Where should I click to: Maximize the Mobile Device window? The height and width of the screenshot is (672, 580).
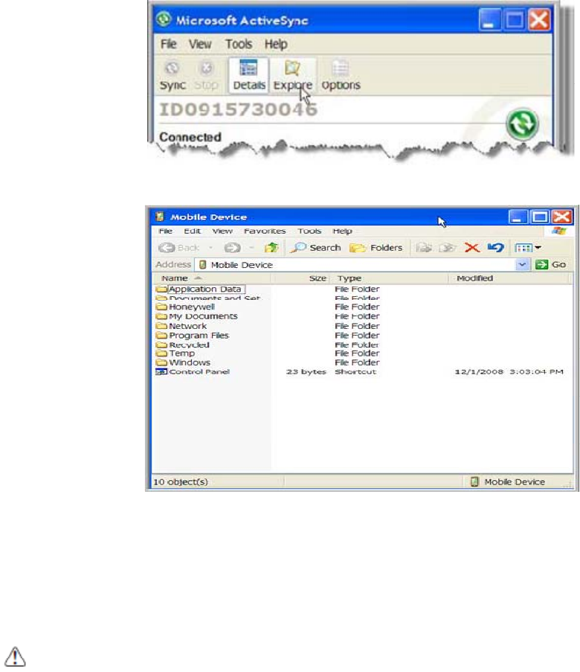click(540, 217)
